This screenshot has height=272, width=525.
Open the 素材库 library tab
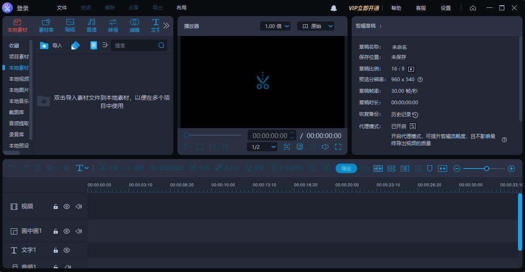(46, 26)
